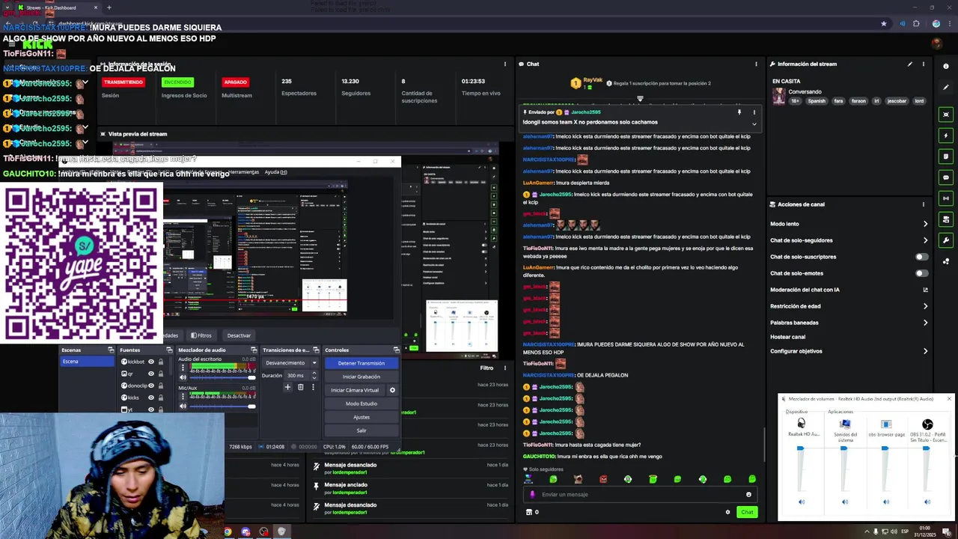
Task: Open channel shop icon below message field
Action: [529, 512]
